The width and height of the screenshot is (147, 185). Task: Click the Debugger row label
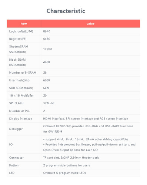tap(16, 129)
